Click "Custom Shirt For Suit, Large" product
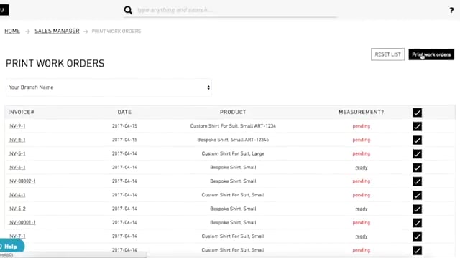The image size is (460, 258). pyautogui.click(x=233, y=153)
